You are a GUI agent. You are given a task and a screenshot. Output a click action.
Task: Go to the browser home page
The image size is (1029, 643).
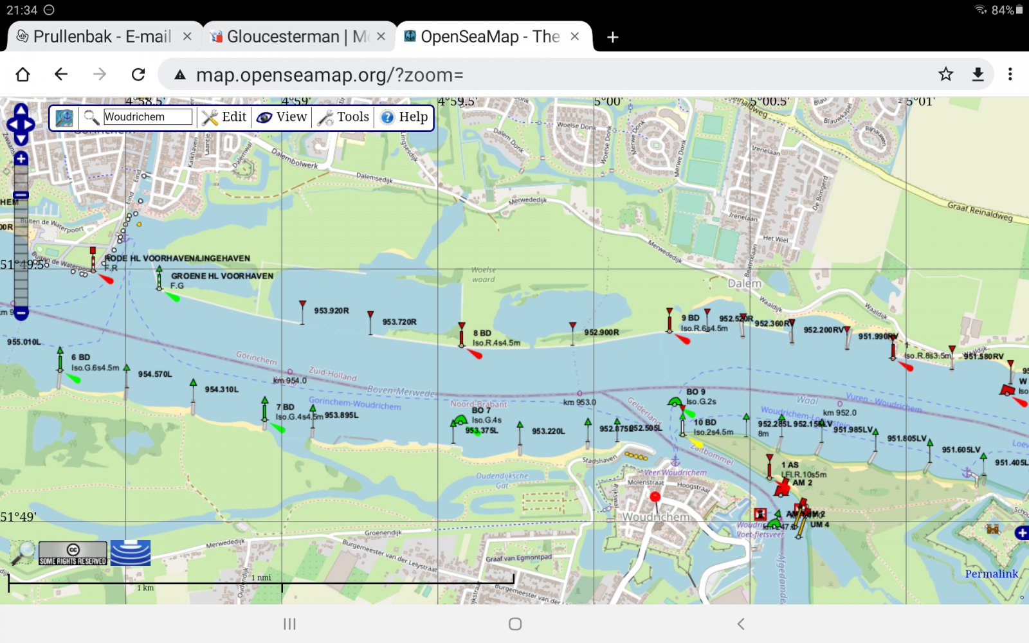pos(23,75)
